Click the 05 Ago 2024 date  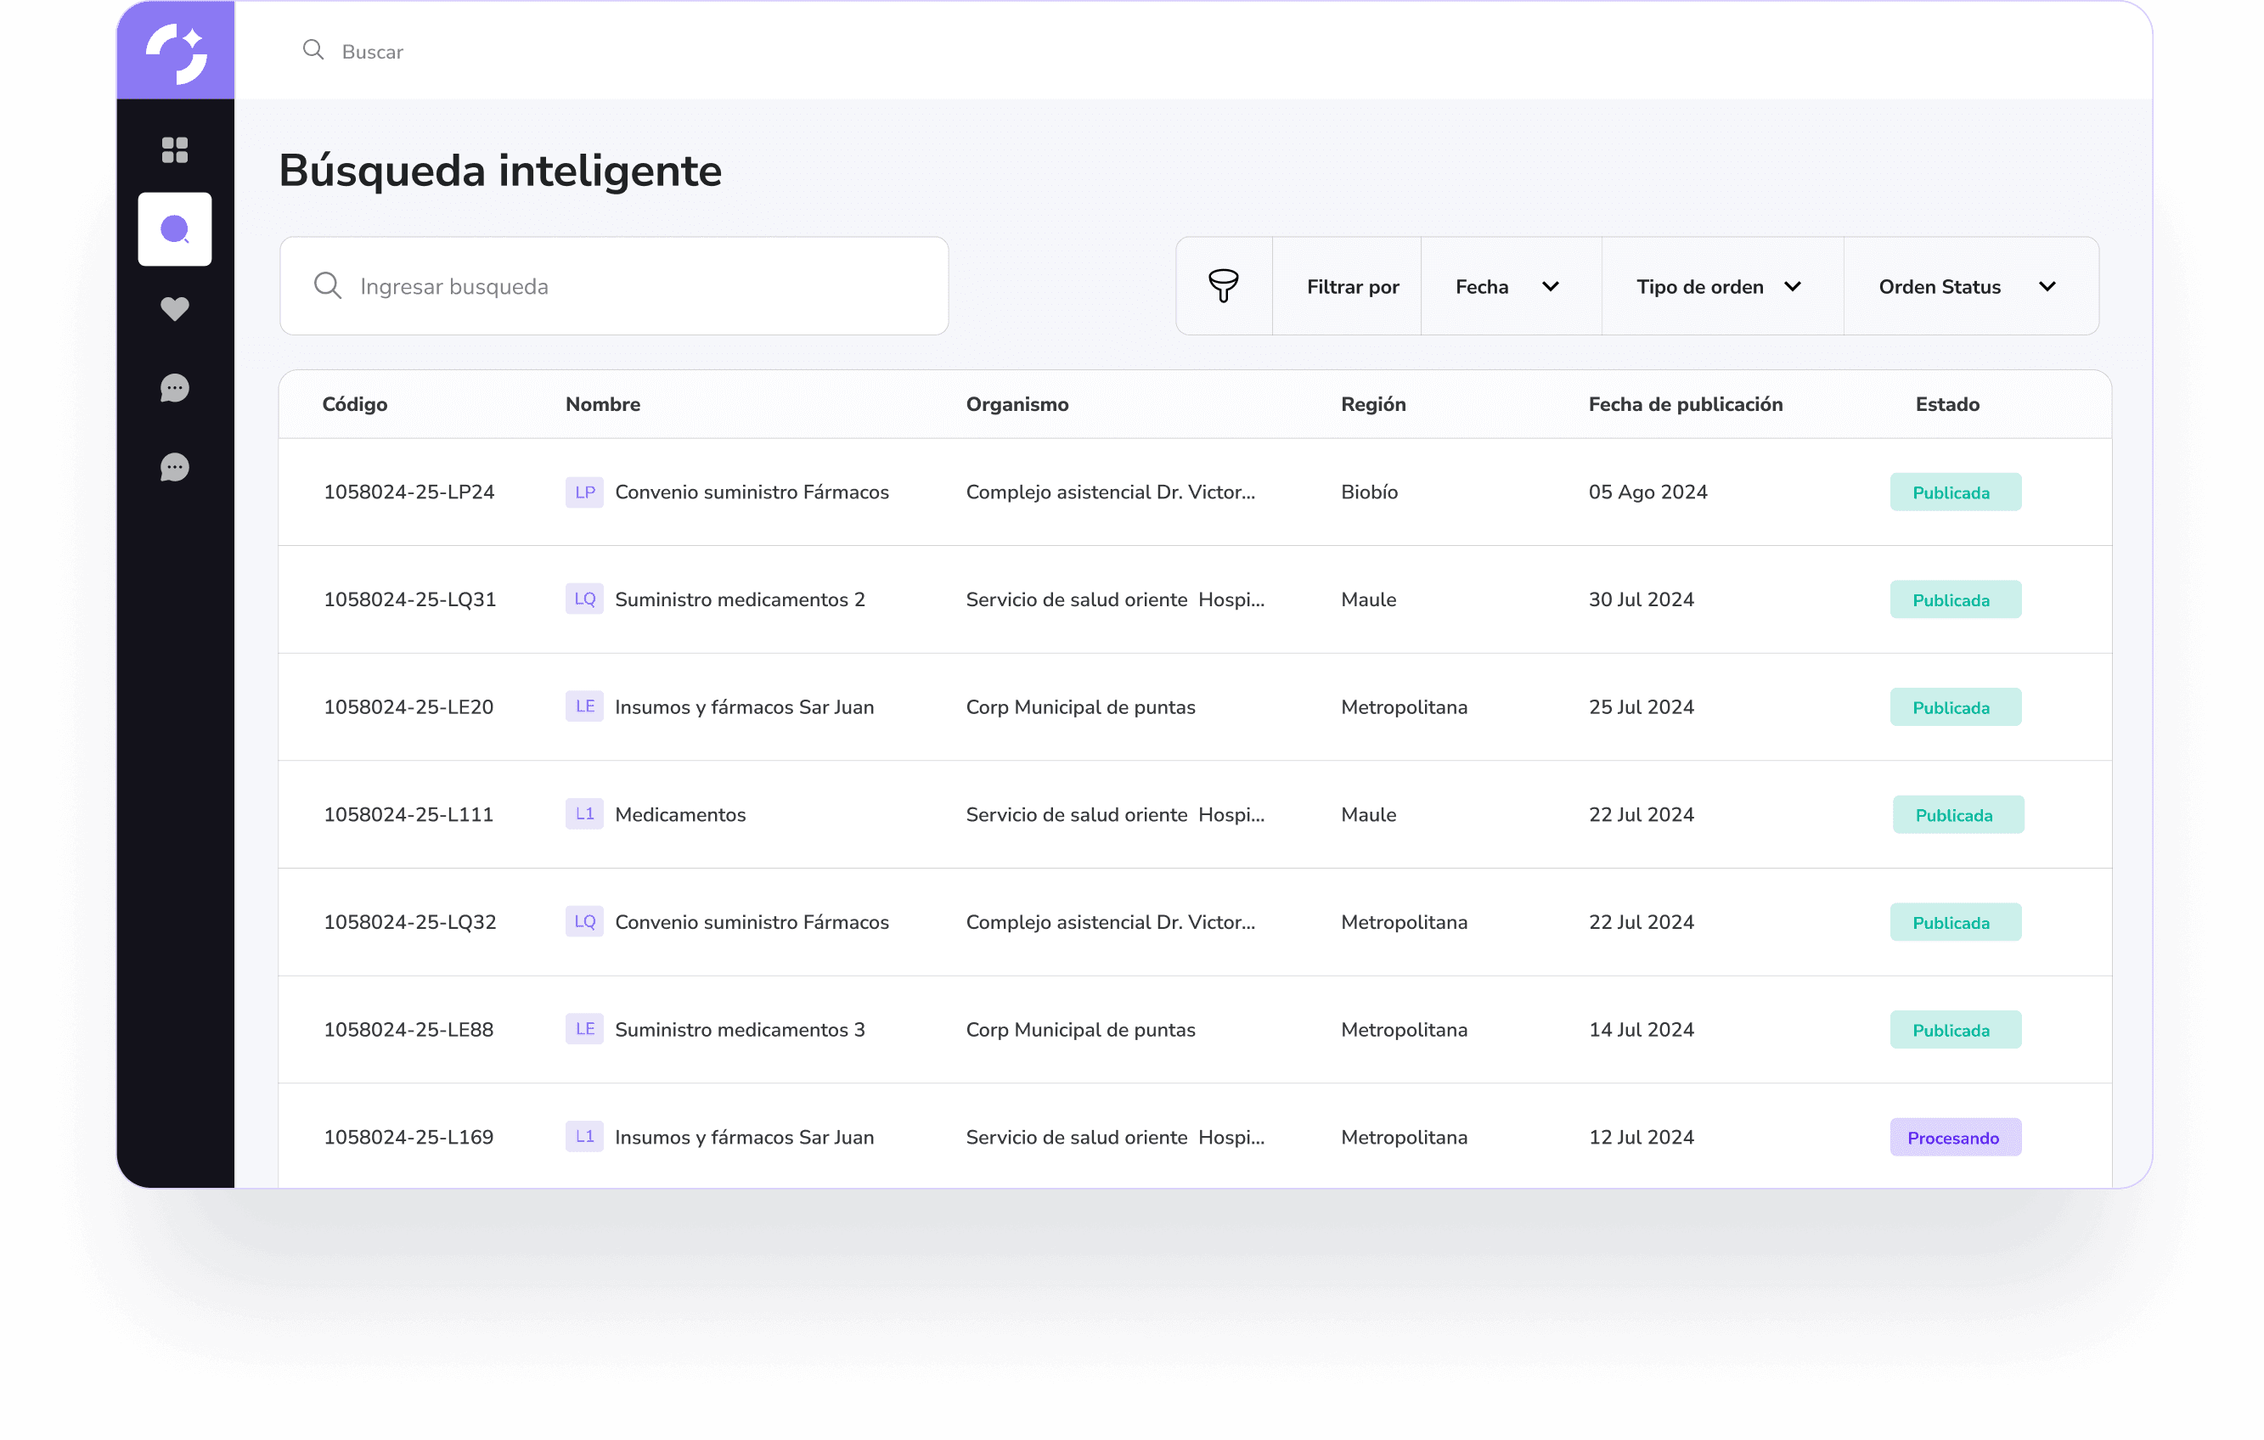(1647, 492)
